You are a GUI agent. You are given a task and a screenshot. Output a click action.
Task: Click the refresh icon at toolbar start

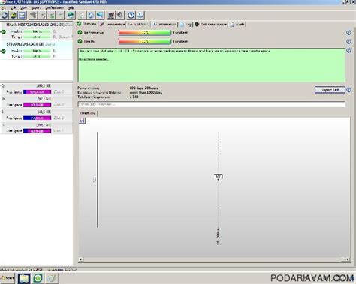tap(5, 16)
